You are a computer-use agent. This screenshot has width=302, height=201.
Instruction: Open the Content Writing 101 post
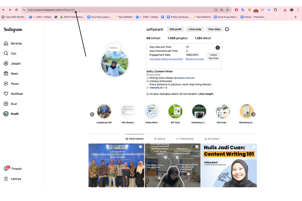pos(229,165)
